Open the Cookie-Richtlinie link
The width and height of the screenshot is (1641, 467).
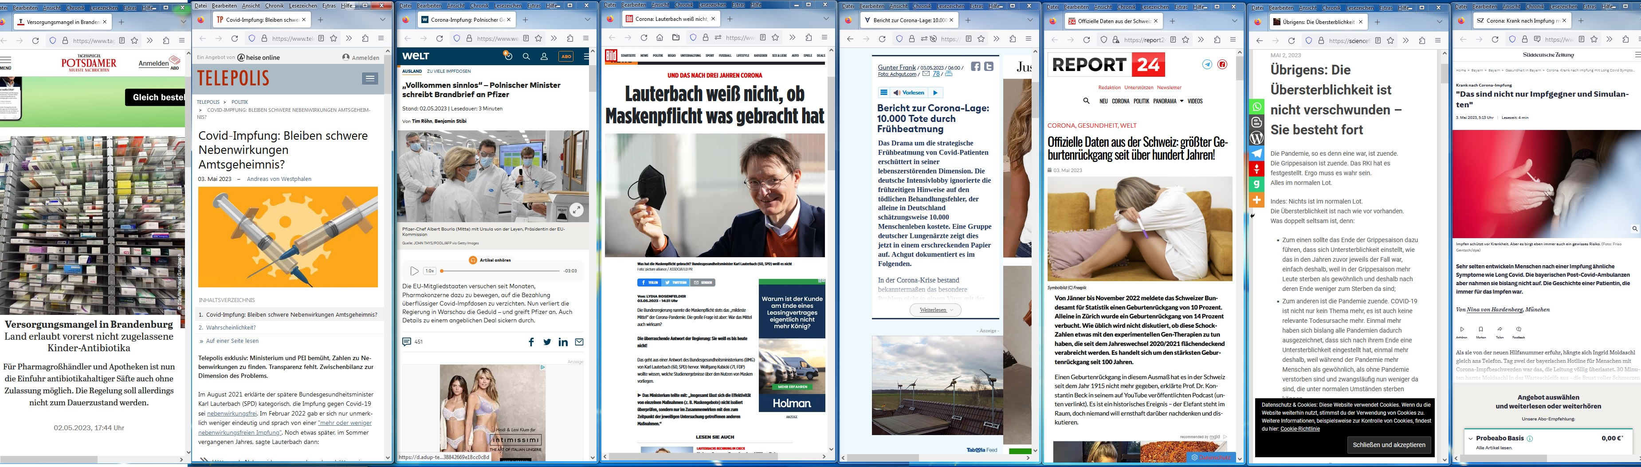click(x=1299, y=429)
